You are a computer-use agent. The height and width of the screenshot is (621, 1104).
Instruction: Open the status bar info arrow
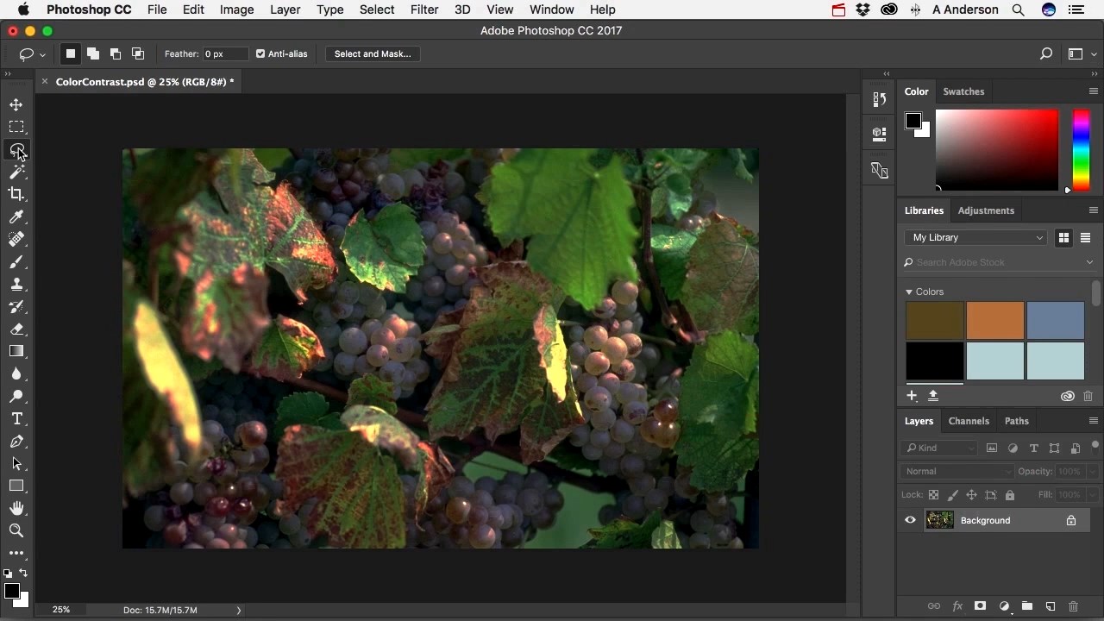(x=239, y=610)
